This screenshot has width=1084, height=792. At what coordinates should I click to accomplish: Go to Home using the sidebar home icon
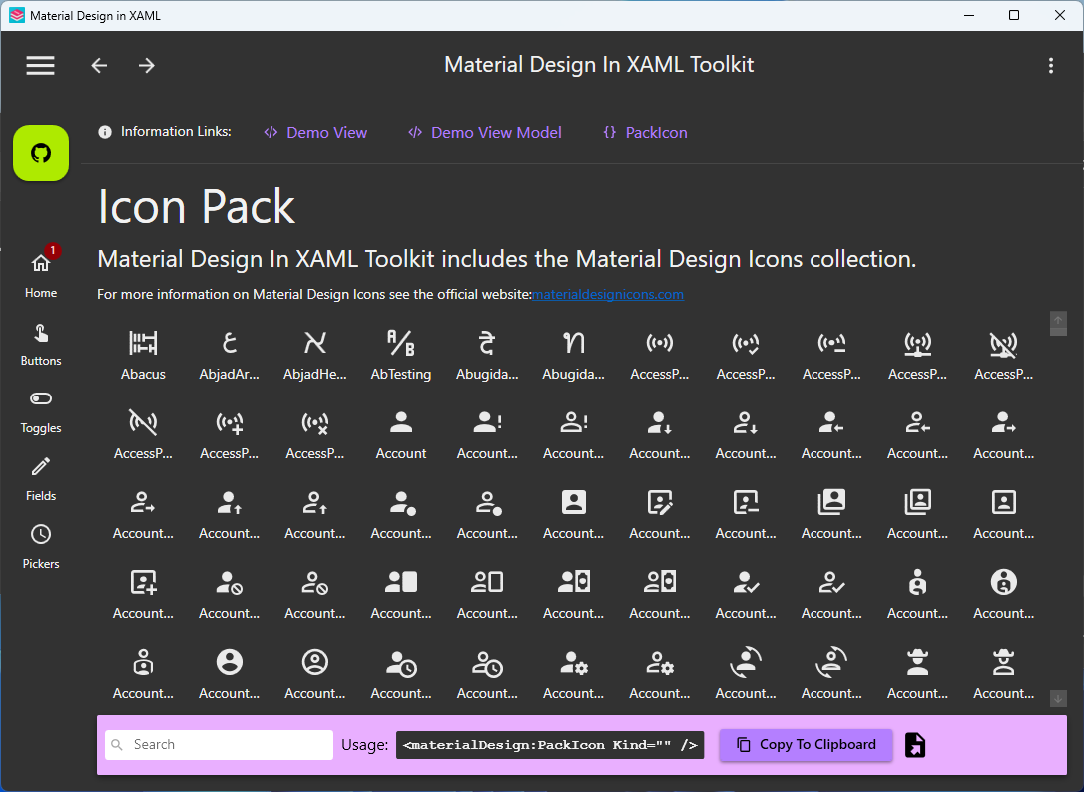pyautogui.click(x=40, y=272)
